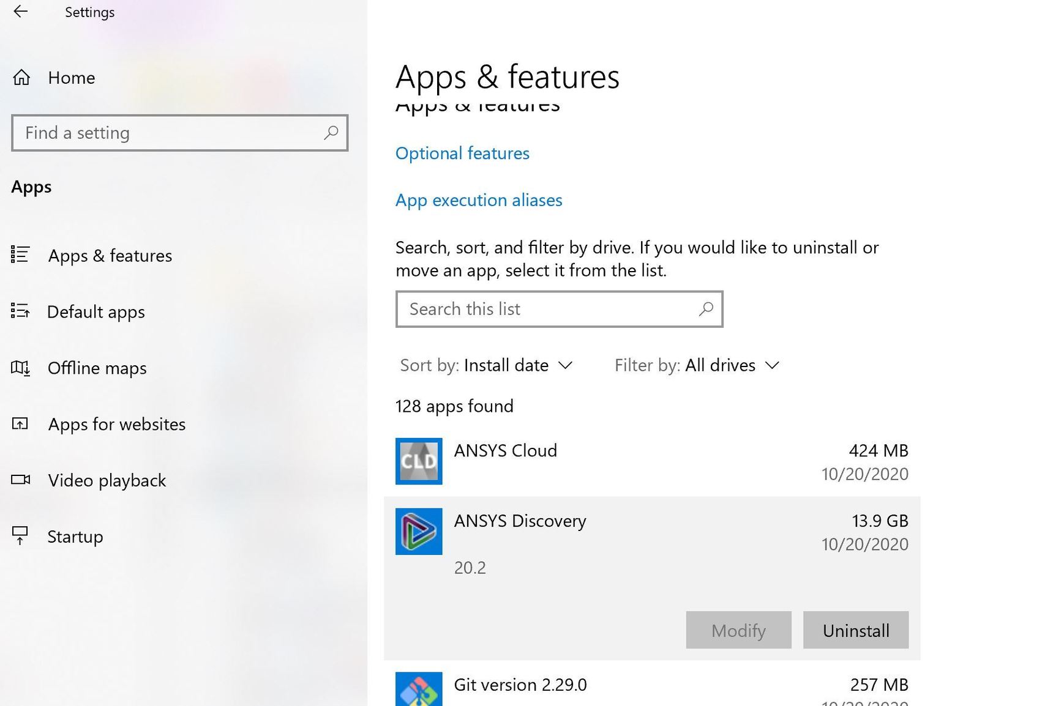Open Apps & features in the sidebar
This screenshot has height=706, width=1053.
pyautogui.click(x=110, y=255)
